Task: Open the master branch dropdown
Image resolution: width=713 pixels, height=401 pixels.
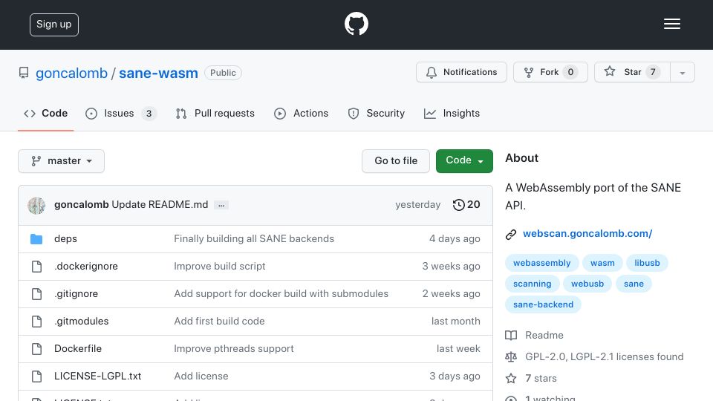Action: tap(61, 161)
